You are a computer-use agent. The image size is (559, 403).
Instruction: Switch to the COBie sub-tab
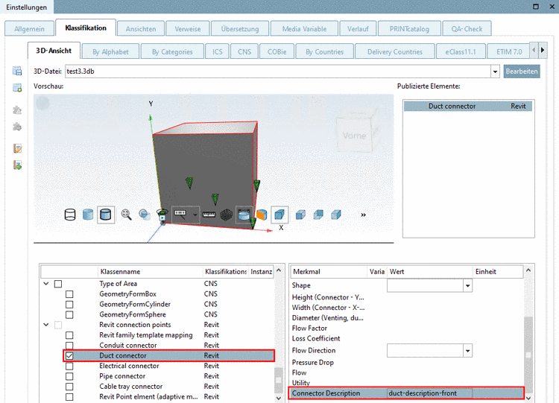(x=277, y=51)
